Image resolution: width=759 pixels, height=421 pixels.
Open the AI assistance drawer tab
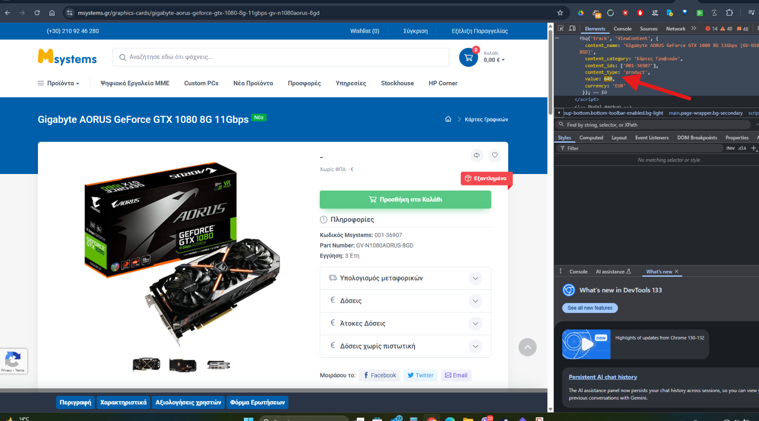click(x=613, y=272)
